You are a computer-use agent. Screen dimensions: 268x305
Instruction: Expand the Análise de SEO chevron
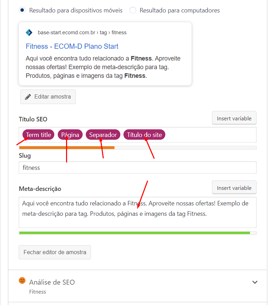(x=255, y=282)
